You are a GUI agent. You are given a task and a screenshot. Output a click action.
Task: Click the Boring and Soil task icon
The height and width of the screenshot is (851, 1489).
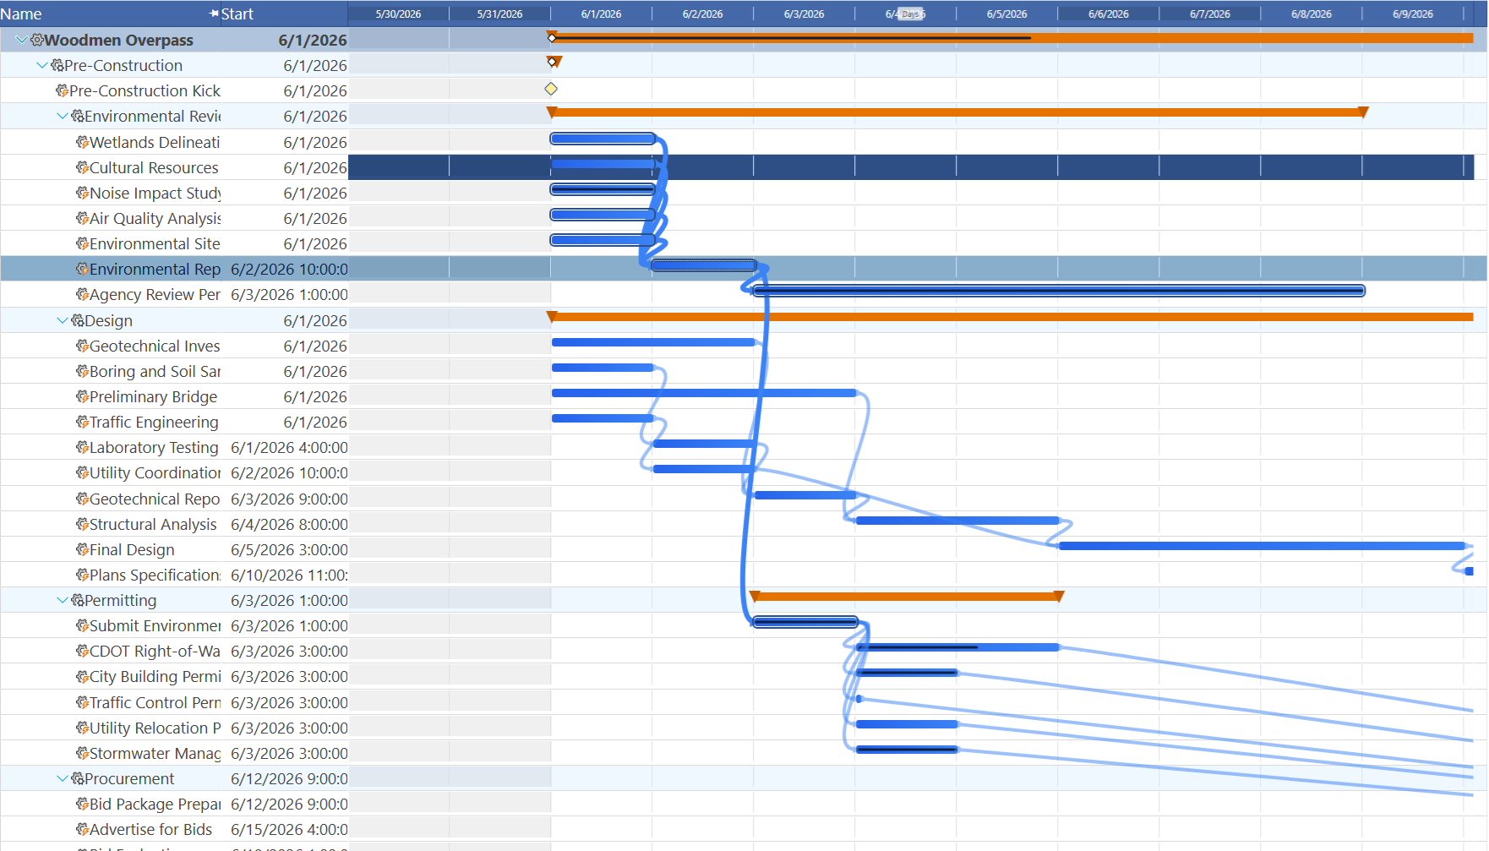[x=82, y=371]
